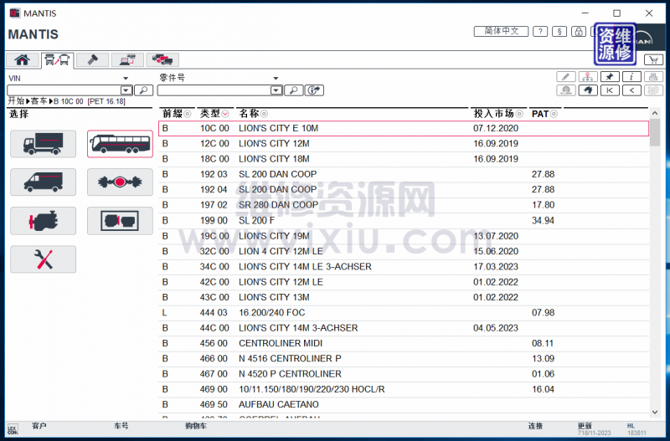This screenshot has width=670, height=441.
Task: Open the Home tab with the house icon
Action: pos(23,59)
